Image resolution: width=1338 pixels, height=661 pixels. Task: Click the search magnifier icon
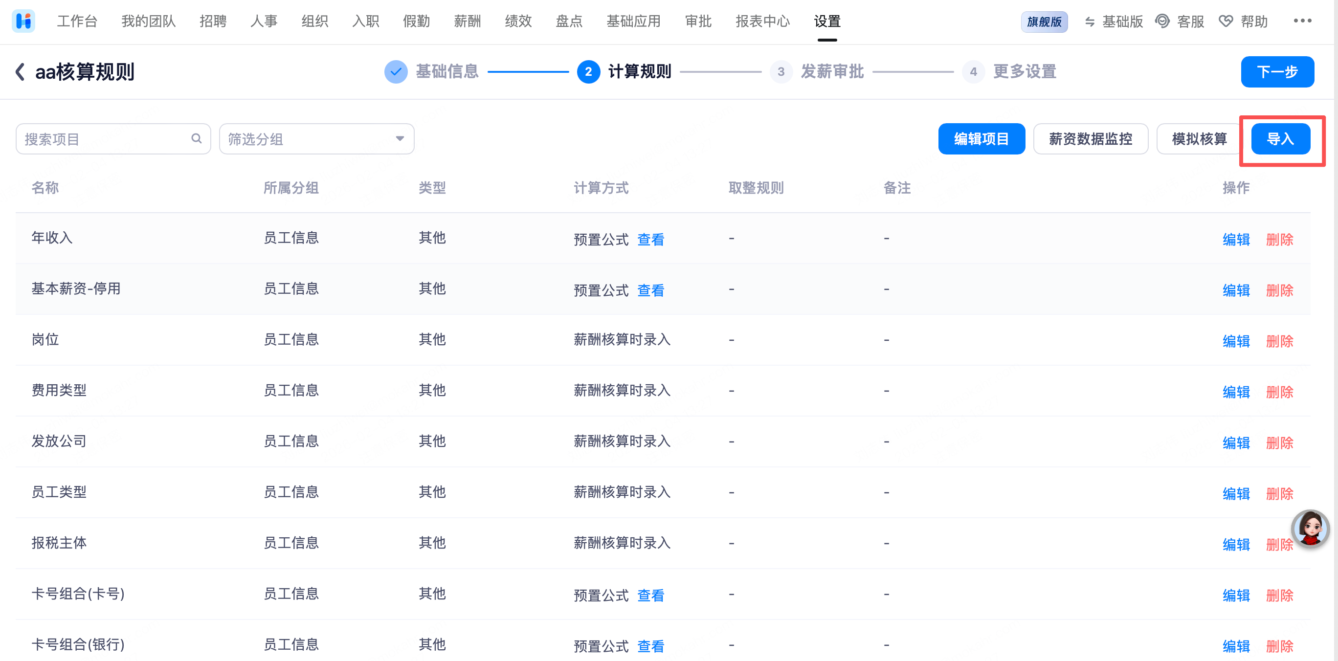point(196,139)
